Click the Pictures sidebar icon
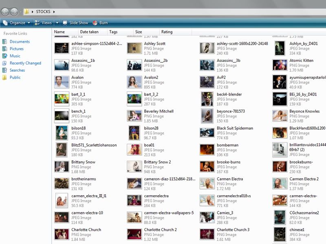Image resolution: width=326 pixels, height=244 pixels. pyautogui.click(x=4, y=49)
